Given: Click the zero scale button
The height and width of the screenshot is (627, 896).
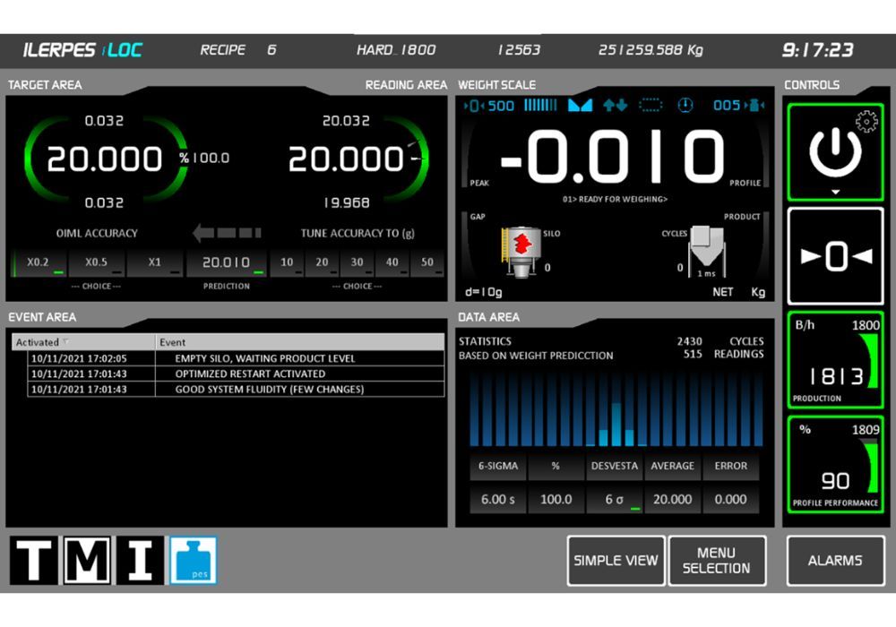Looking at the screenshot, I should 835,256.
